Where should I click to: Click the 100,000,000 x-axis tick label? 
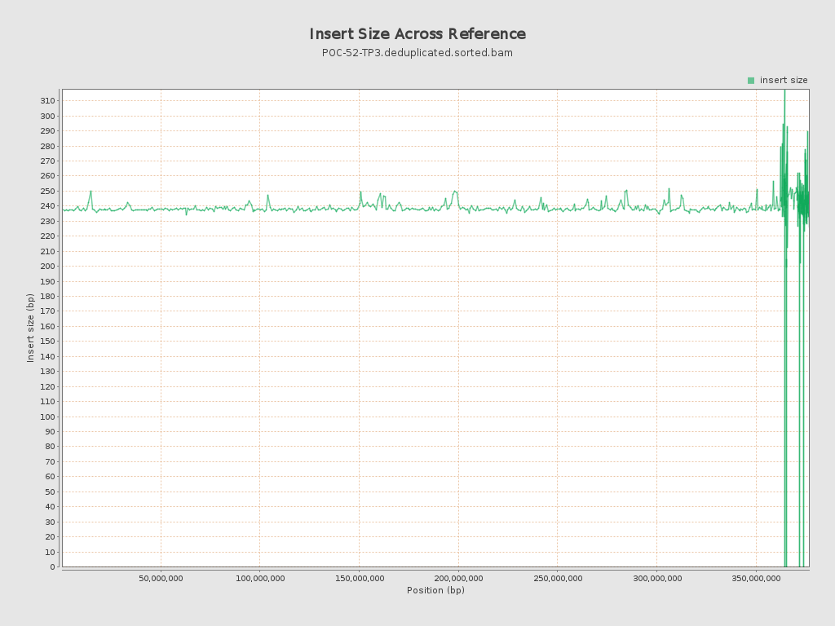coord(260,579)
